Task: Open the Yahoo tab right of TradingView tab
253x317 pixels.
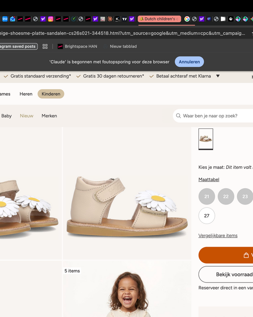Action: 132,19
